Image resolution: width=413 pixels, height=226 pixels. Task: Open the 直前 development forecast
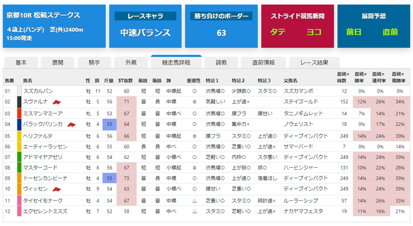(390, 32)
